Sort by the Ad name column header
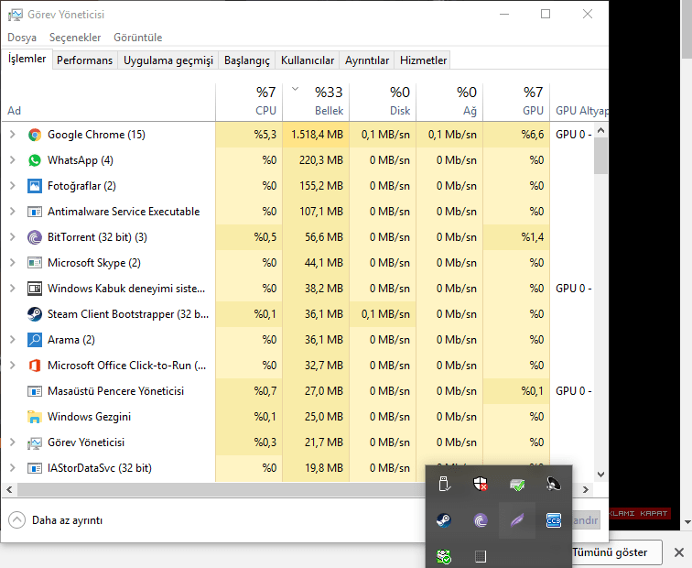692x568 pixels. pyautogui.click(x=108, y=102)
